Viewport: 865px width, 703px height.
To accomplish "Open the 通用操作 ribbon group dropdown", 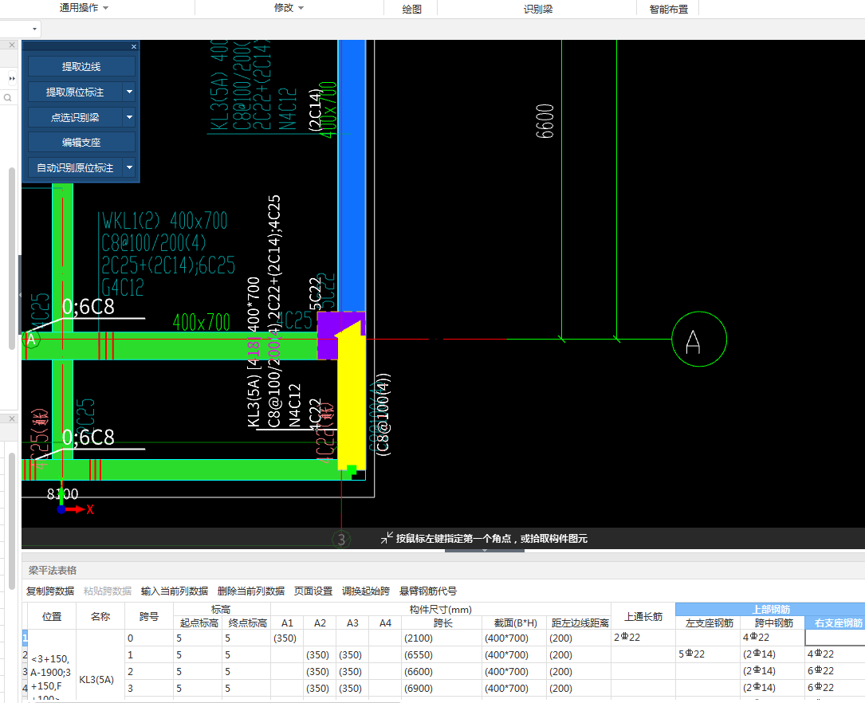I will pyautogui.click(x=84, y=8).
